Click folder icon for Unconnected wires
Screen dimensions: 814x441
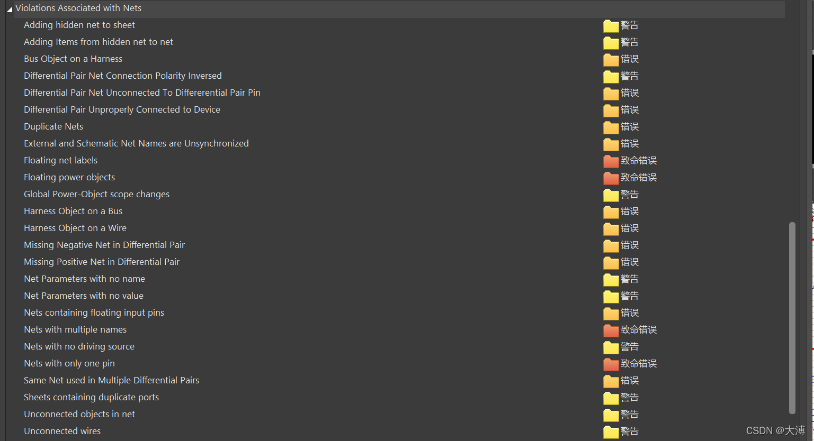tap(611, 431)
